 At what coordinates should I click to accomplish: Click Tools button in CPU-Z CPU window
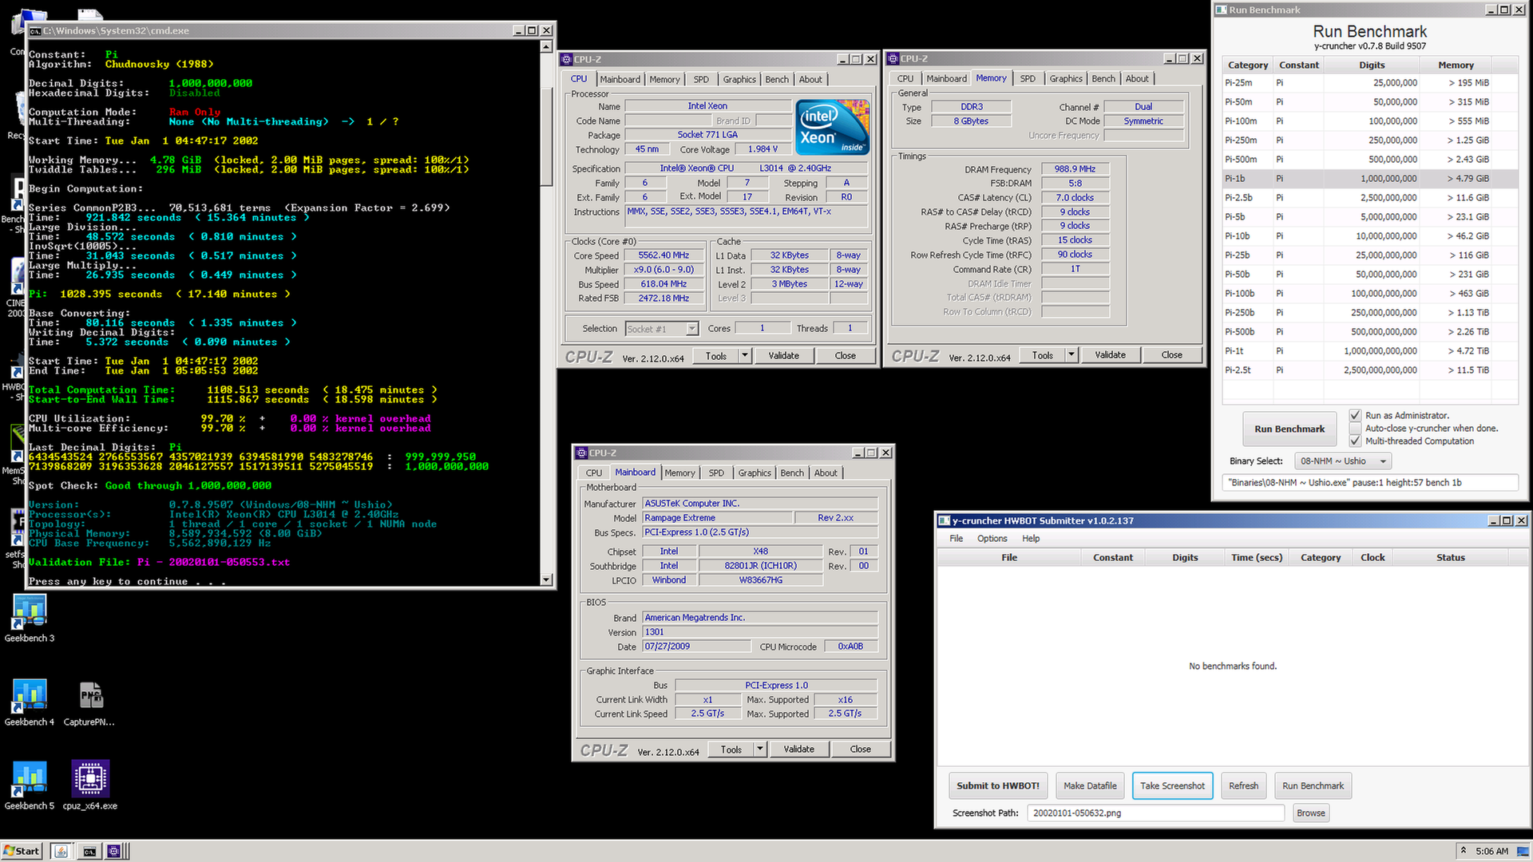[715, 356]
